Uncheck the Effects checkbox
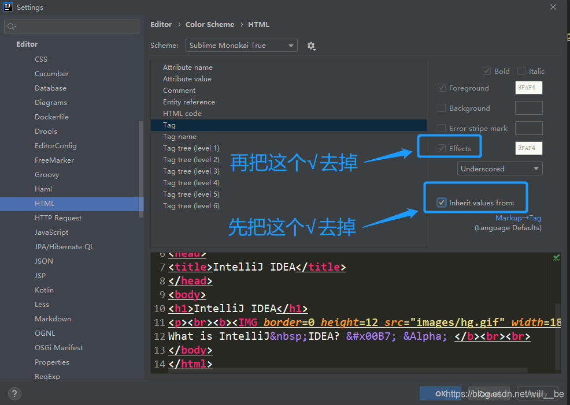 click(441, 148)
